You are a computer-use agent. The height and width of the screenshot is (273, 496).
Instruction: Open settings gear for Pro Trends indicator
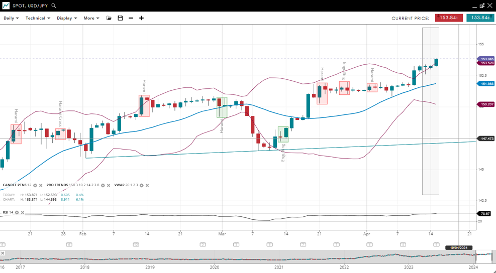pos(103,185)
